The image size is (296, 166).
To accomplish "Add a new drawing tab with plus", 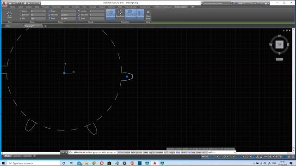I will pos(45,26).
